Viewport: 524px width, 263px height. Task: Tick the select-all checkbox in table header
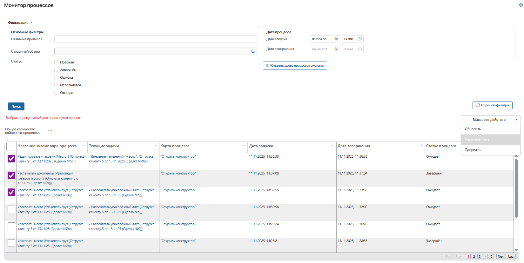(x=10, y=147)
